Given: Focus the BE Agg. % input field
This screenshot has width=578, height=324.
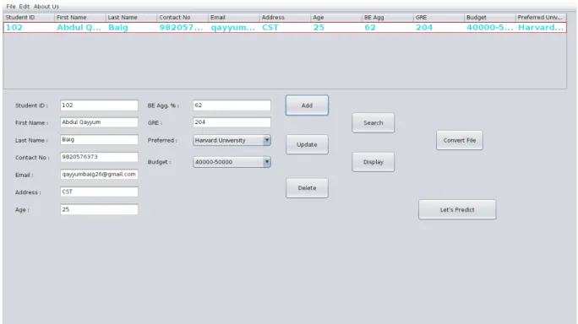Looking at the screenshot, I should pyautogui.click(x=232, y=105).
